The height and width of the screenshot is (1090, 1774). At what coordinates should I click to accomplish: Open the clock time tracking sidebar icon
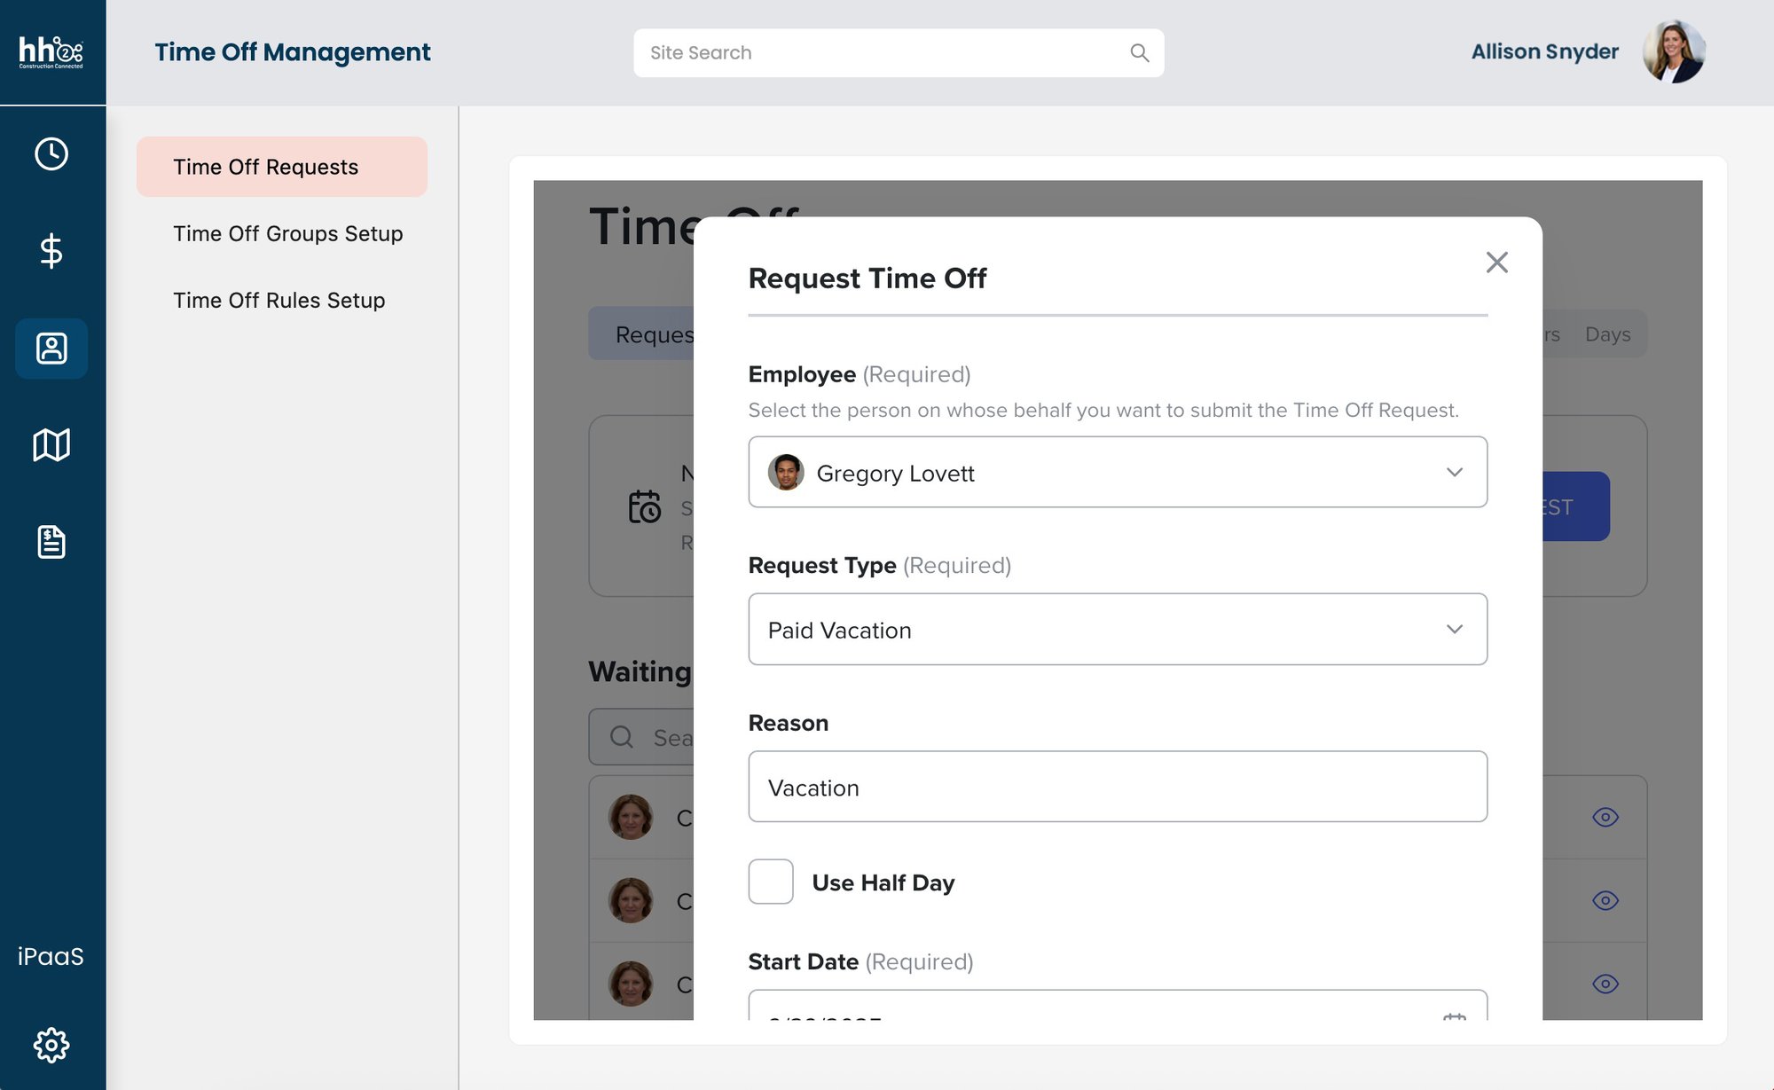(x=51, y=154)
